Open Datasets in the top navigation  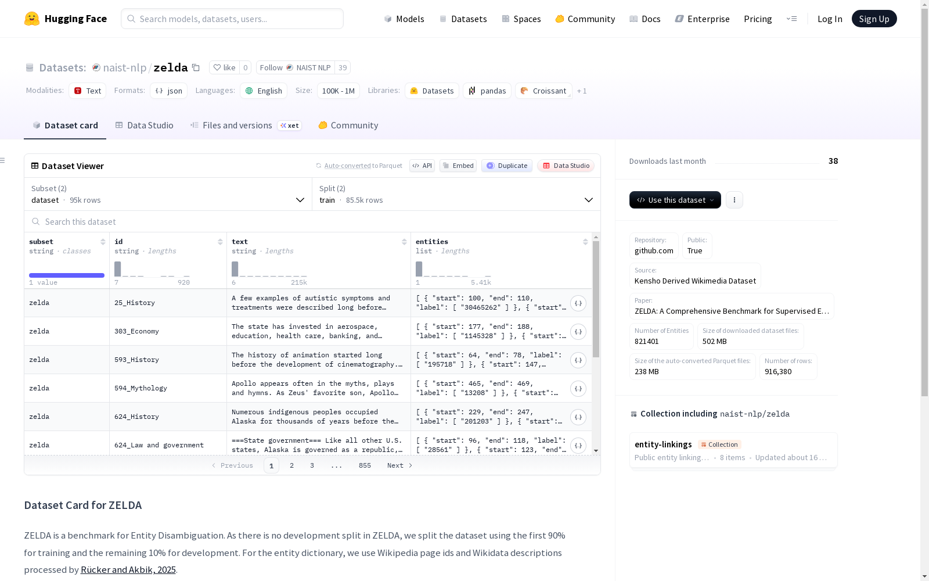tap(463, 19)
